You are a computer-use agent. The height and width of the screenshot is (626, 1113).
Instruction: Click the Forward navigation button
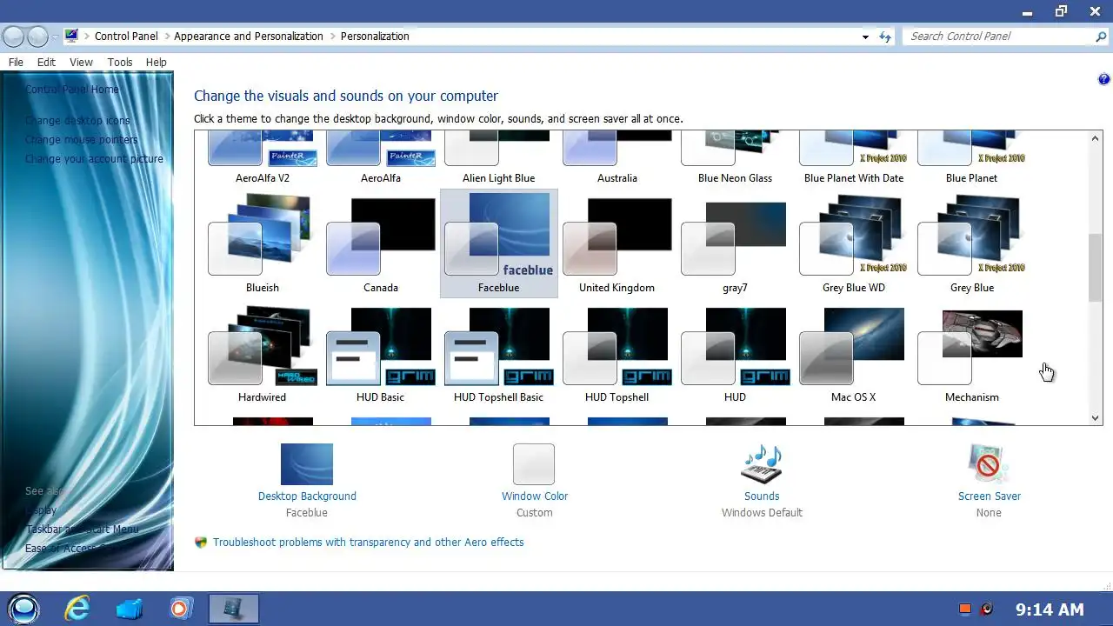pos(37,37)
